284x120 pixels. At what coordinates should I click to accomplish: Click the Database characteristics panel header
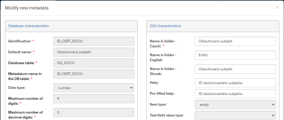coord(28,26)
